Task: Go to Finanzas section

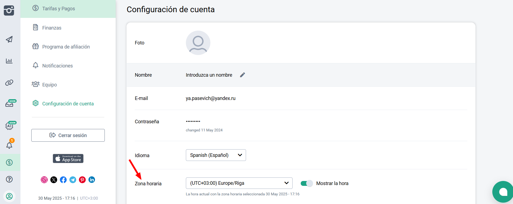Action: point(52,28)
